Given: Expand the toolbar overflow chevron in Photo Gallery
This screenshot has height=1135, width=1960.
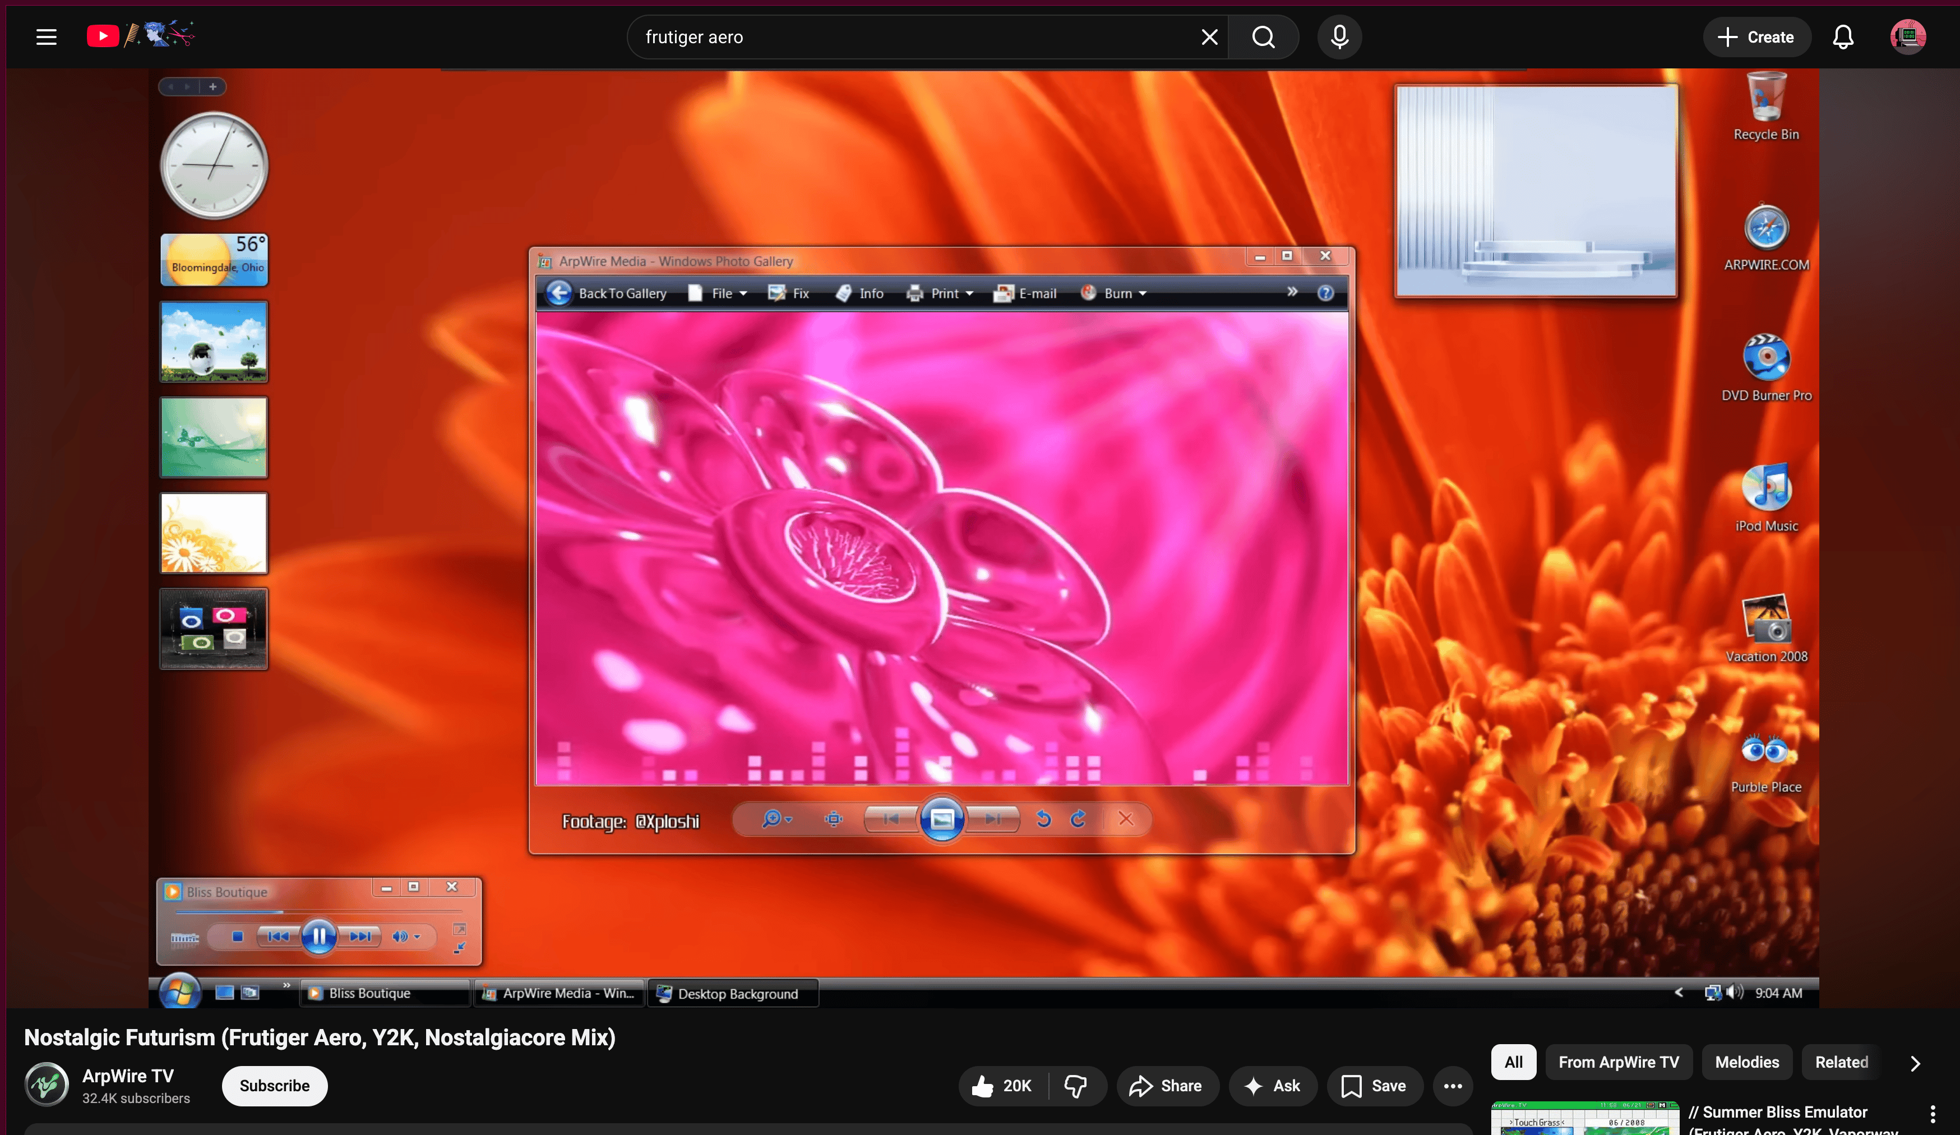Looking at the screenshot, I should pos(1291,292).
